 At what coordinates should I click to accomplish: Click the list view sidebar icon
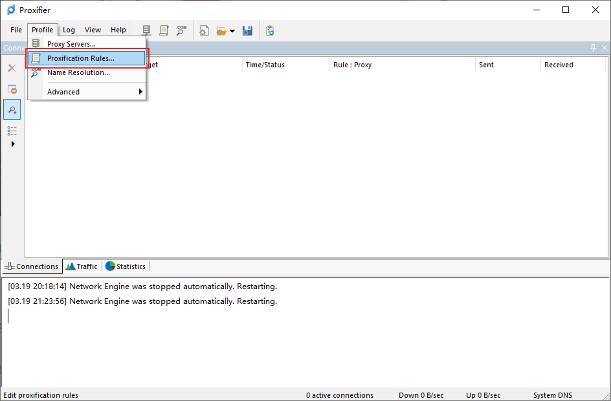(12, 131)
